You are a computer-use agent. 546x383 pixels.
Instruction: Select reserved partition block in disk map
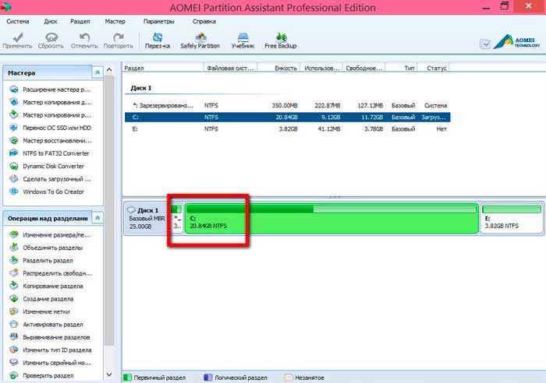(x=177, y=218)
